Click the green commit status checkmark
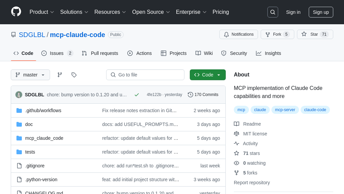This screenshot has height=194, width=344. [x=137, y=95]
